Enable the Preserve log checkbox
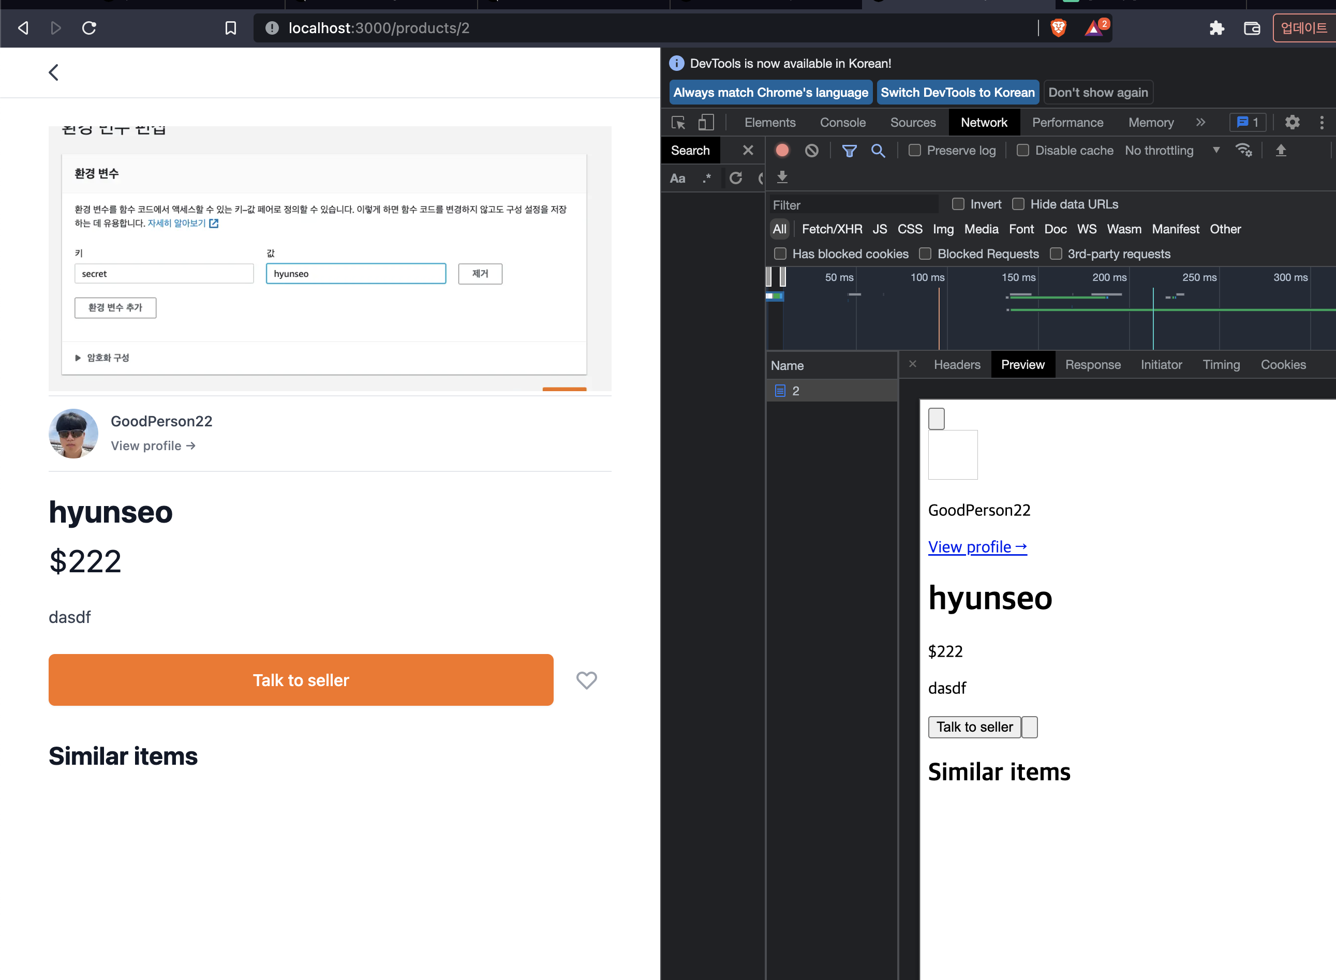The width and height of the screenshot is (1336, 980). click(914, 151)
